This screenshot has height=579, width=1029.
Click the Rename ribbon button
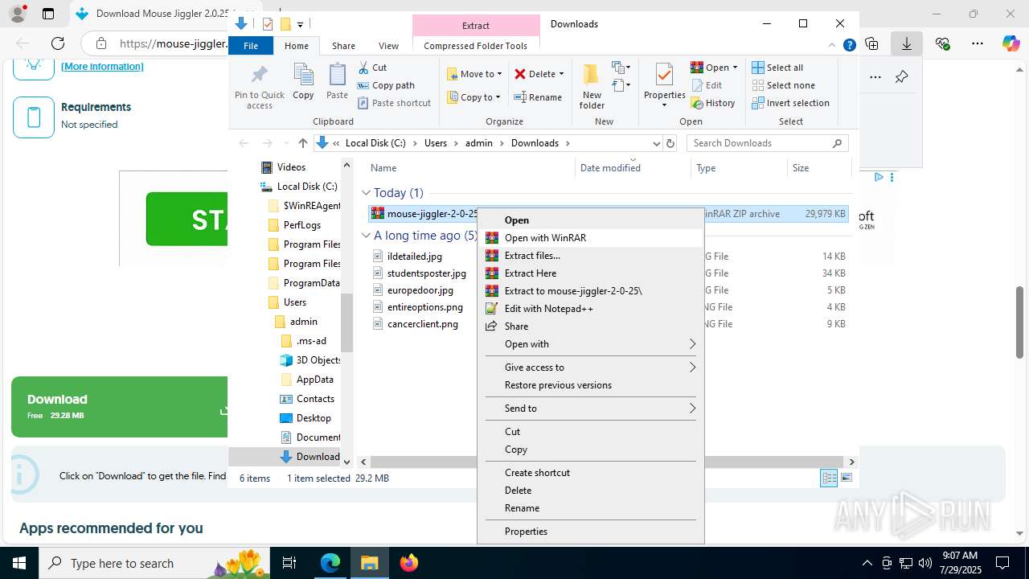click(x=538, y=97)
